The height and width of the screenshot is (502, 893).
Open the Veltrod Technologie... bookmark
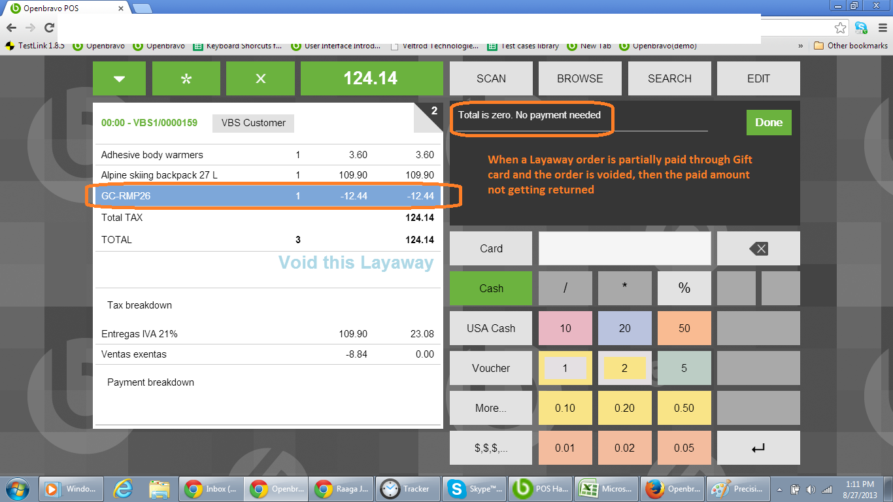(x=434, y=46)
